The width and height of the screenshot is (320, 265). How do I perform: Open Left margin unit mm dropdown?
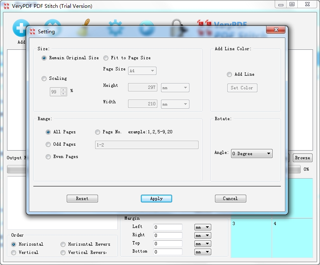pos(203,227)
